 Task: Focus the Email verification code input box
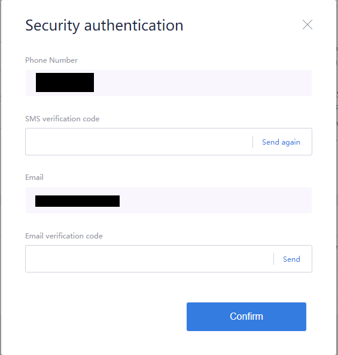[x=149, y=259]
